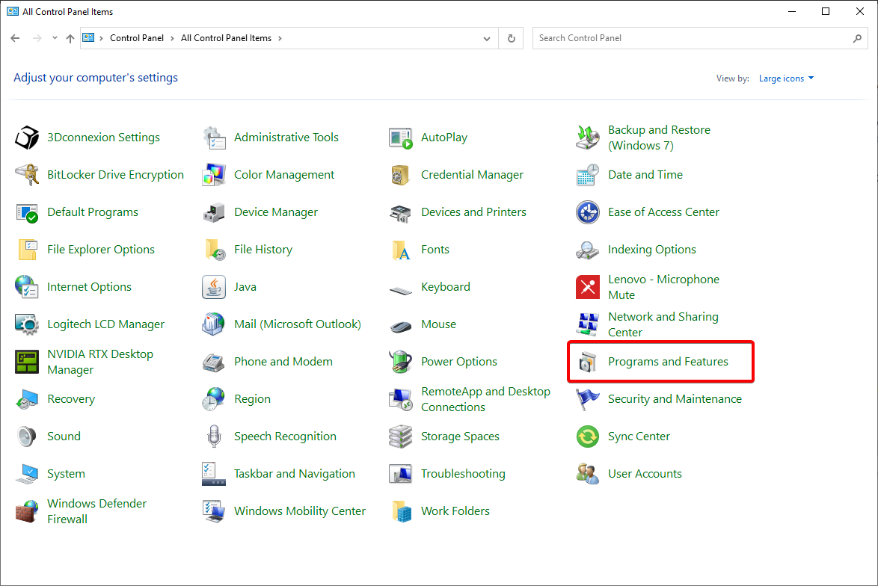878x586 pixels.
Task: Expand the address bar history dropdown
Action: point(487,38)
